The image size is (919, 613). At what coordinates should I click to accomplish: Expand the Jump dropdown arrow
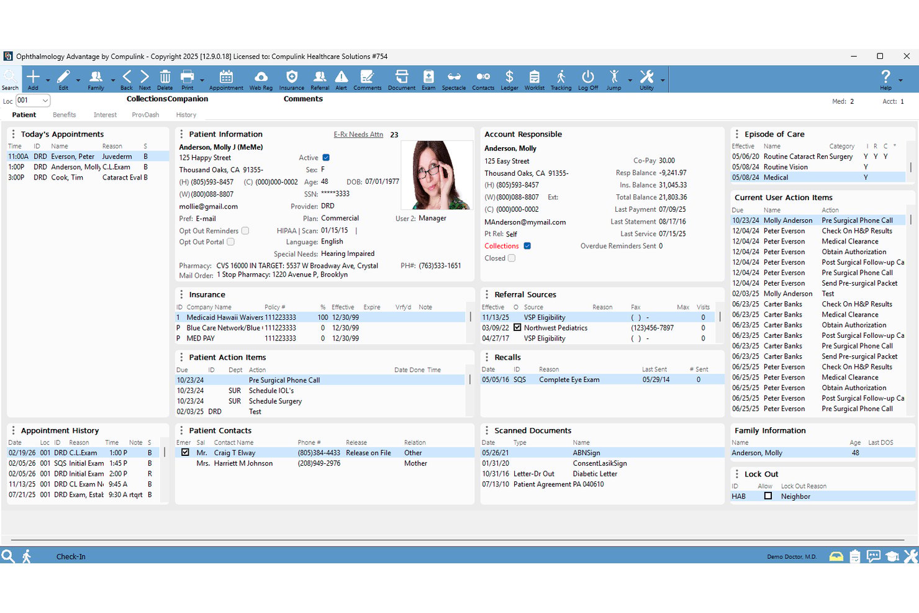pyautogui.click(x=630, y=80)
